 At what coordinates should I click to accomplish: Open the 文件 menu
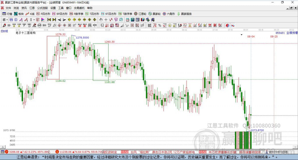(x=8, y=8)
